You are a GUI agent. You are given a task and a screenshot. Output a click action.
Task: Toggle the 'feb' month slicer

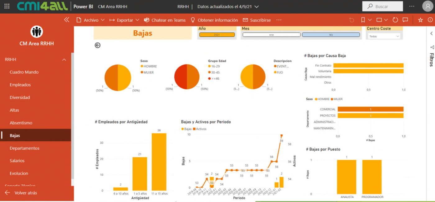click(331, 35)
